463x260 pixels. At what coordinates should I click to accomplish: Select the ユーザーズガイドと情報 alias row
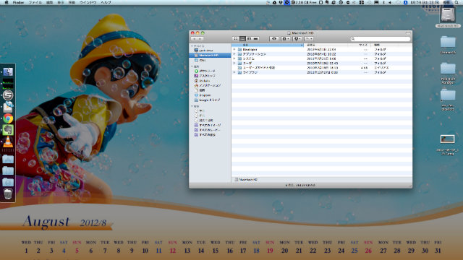[321, 68]
